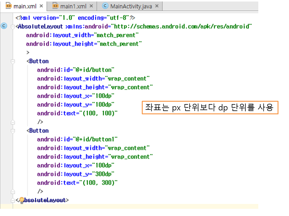Click the Java class icon on MainActivity.java tab
Image resolution: width=289 pixels, height=216 pixels.
point(105,6)
